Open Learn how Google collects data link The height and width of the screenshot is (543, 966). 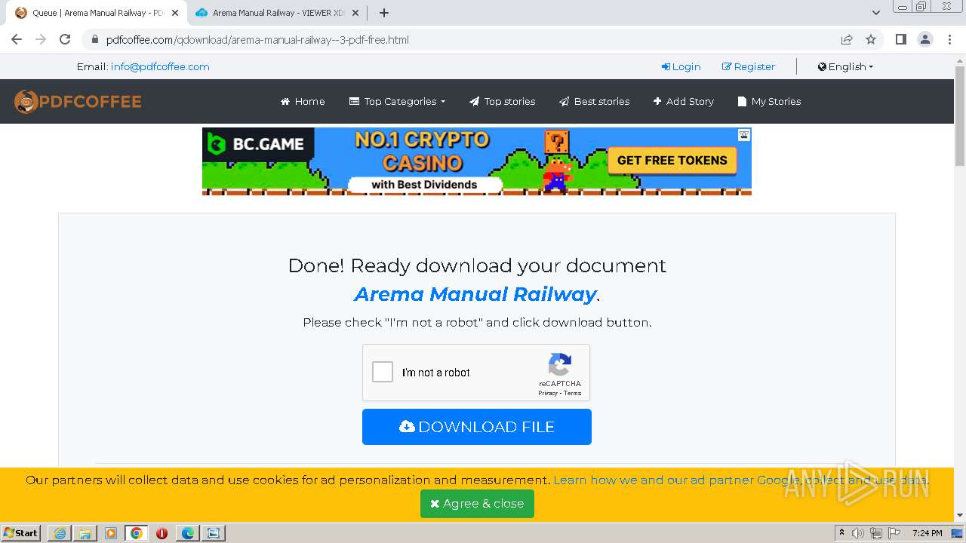pos(741,480)
